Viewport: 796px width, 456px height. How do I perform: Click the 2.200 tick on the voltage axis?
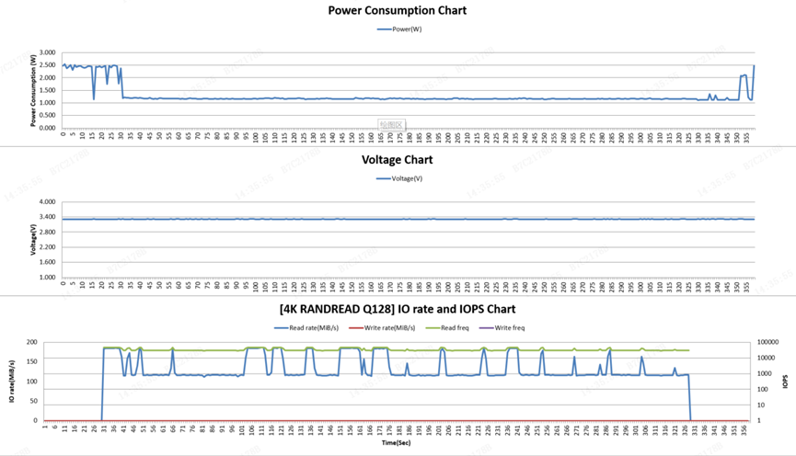tap(47, 247)
